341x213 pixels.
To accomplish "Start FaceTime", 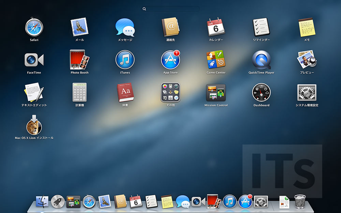I will [33, 61].
